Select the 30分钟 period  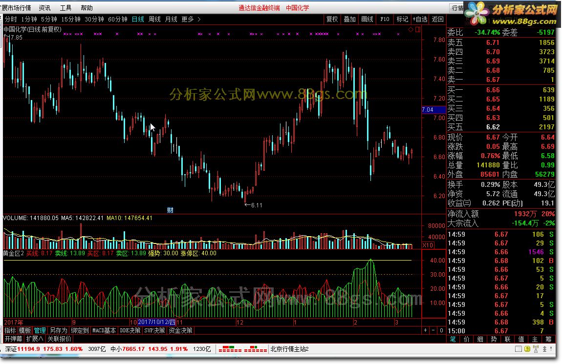(x=94, y=20)
